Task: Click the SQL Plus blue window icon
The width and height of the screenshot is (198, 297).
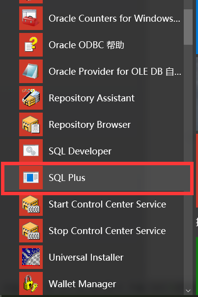Action: pos(31,178)
